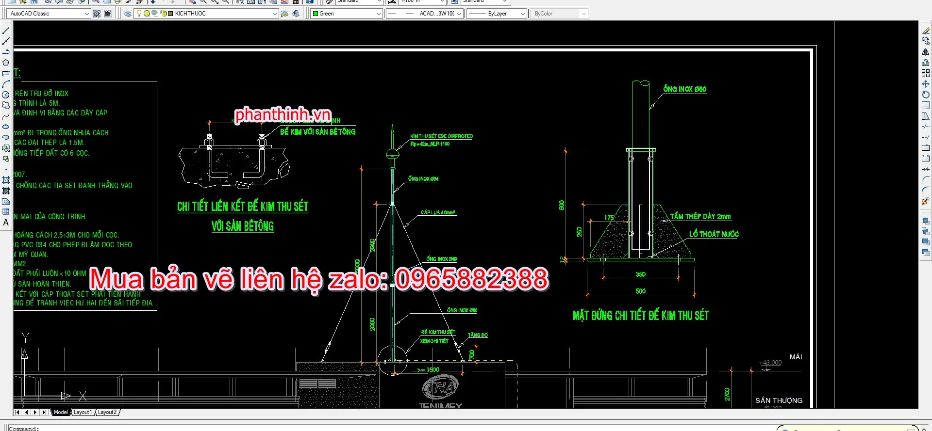Click the green color swatch in color control
The height and width of the screenshot is (431, 932).
316,14
